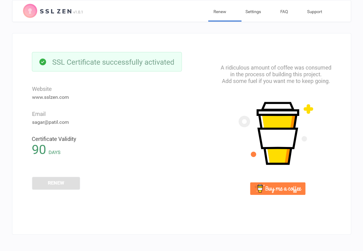Open the Settings tab
363x251 pixels.
[253, 12]
